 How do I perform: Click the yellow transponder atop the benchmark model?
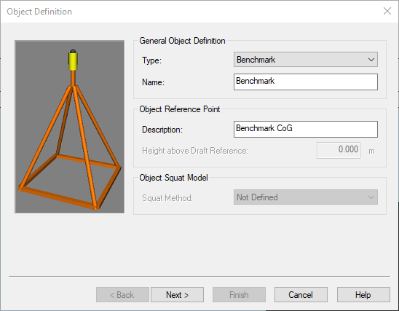point(73,61)
